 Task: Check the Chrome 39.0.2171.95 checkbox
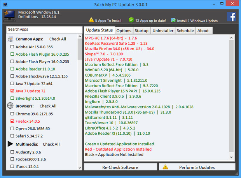point(12,114)
